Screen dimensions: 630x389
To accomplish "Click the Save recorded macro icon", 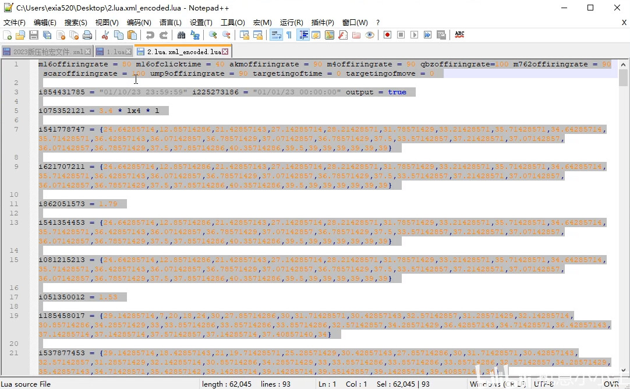I will point(441,35).
